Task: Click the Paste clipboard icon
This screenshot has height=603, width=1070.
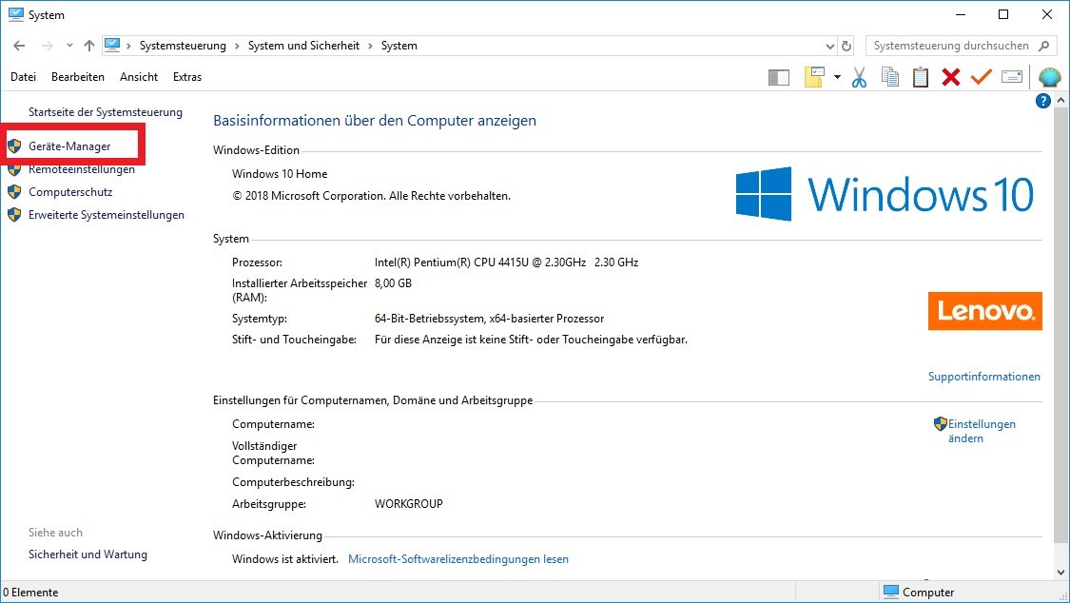Action: tap(921, 77)
